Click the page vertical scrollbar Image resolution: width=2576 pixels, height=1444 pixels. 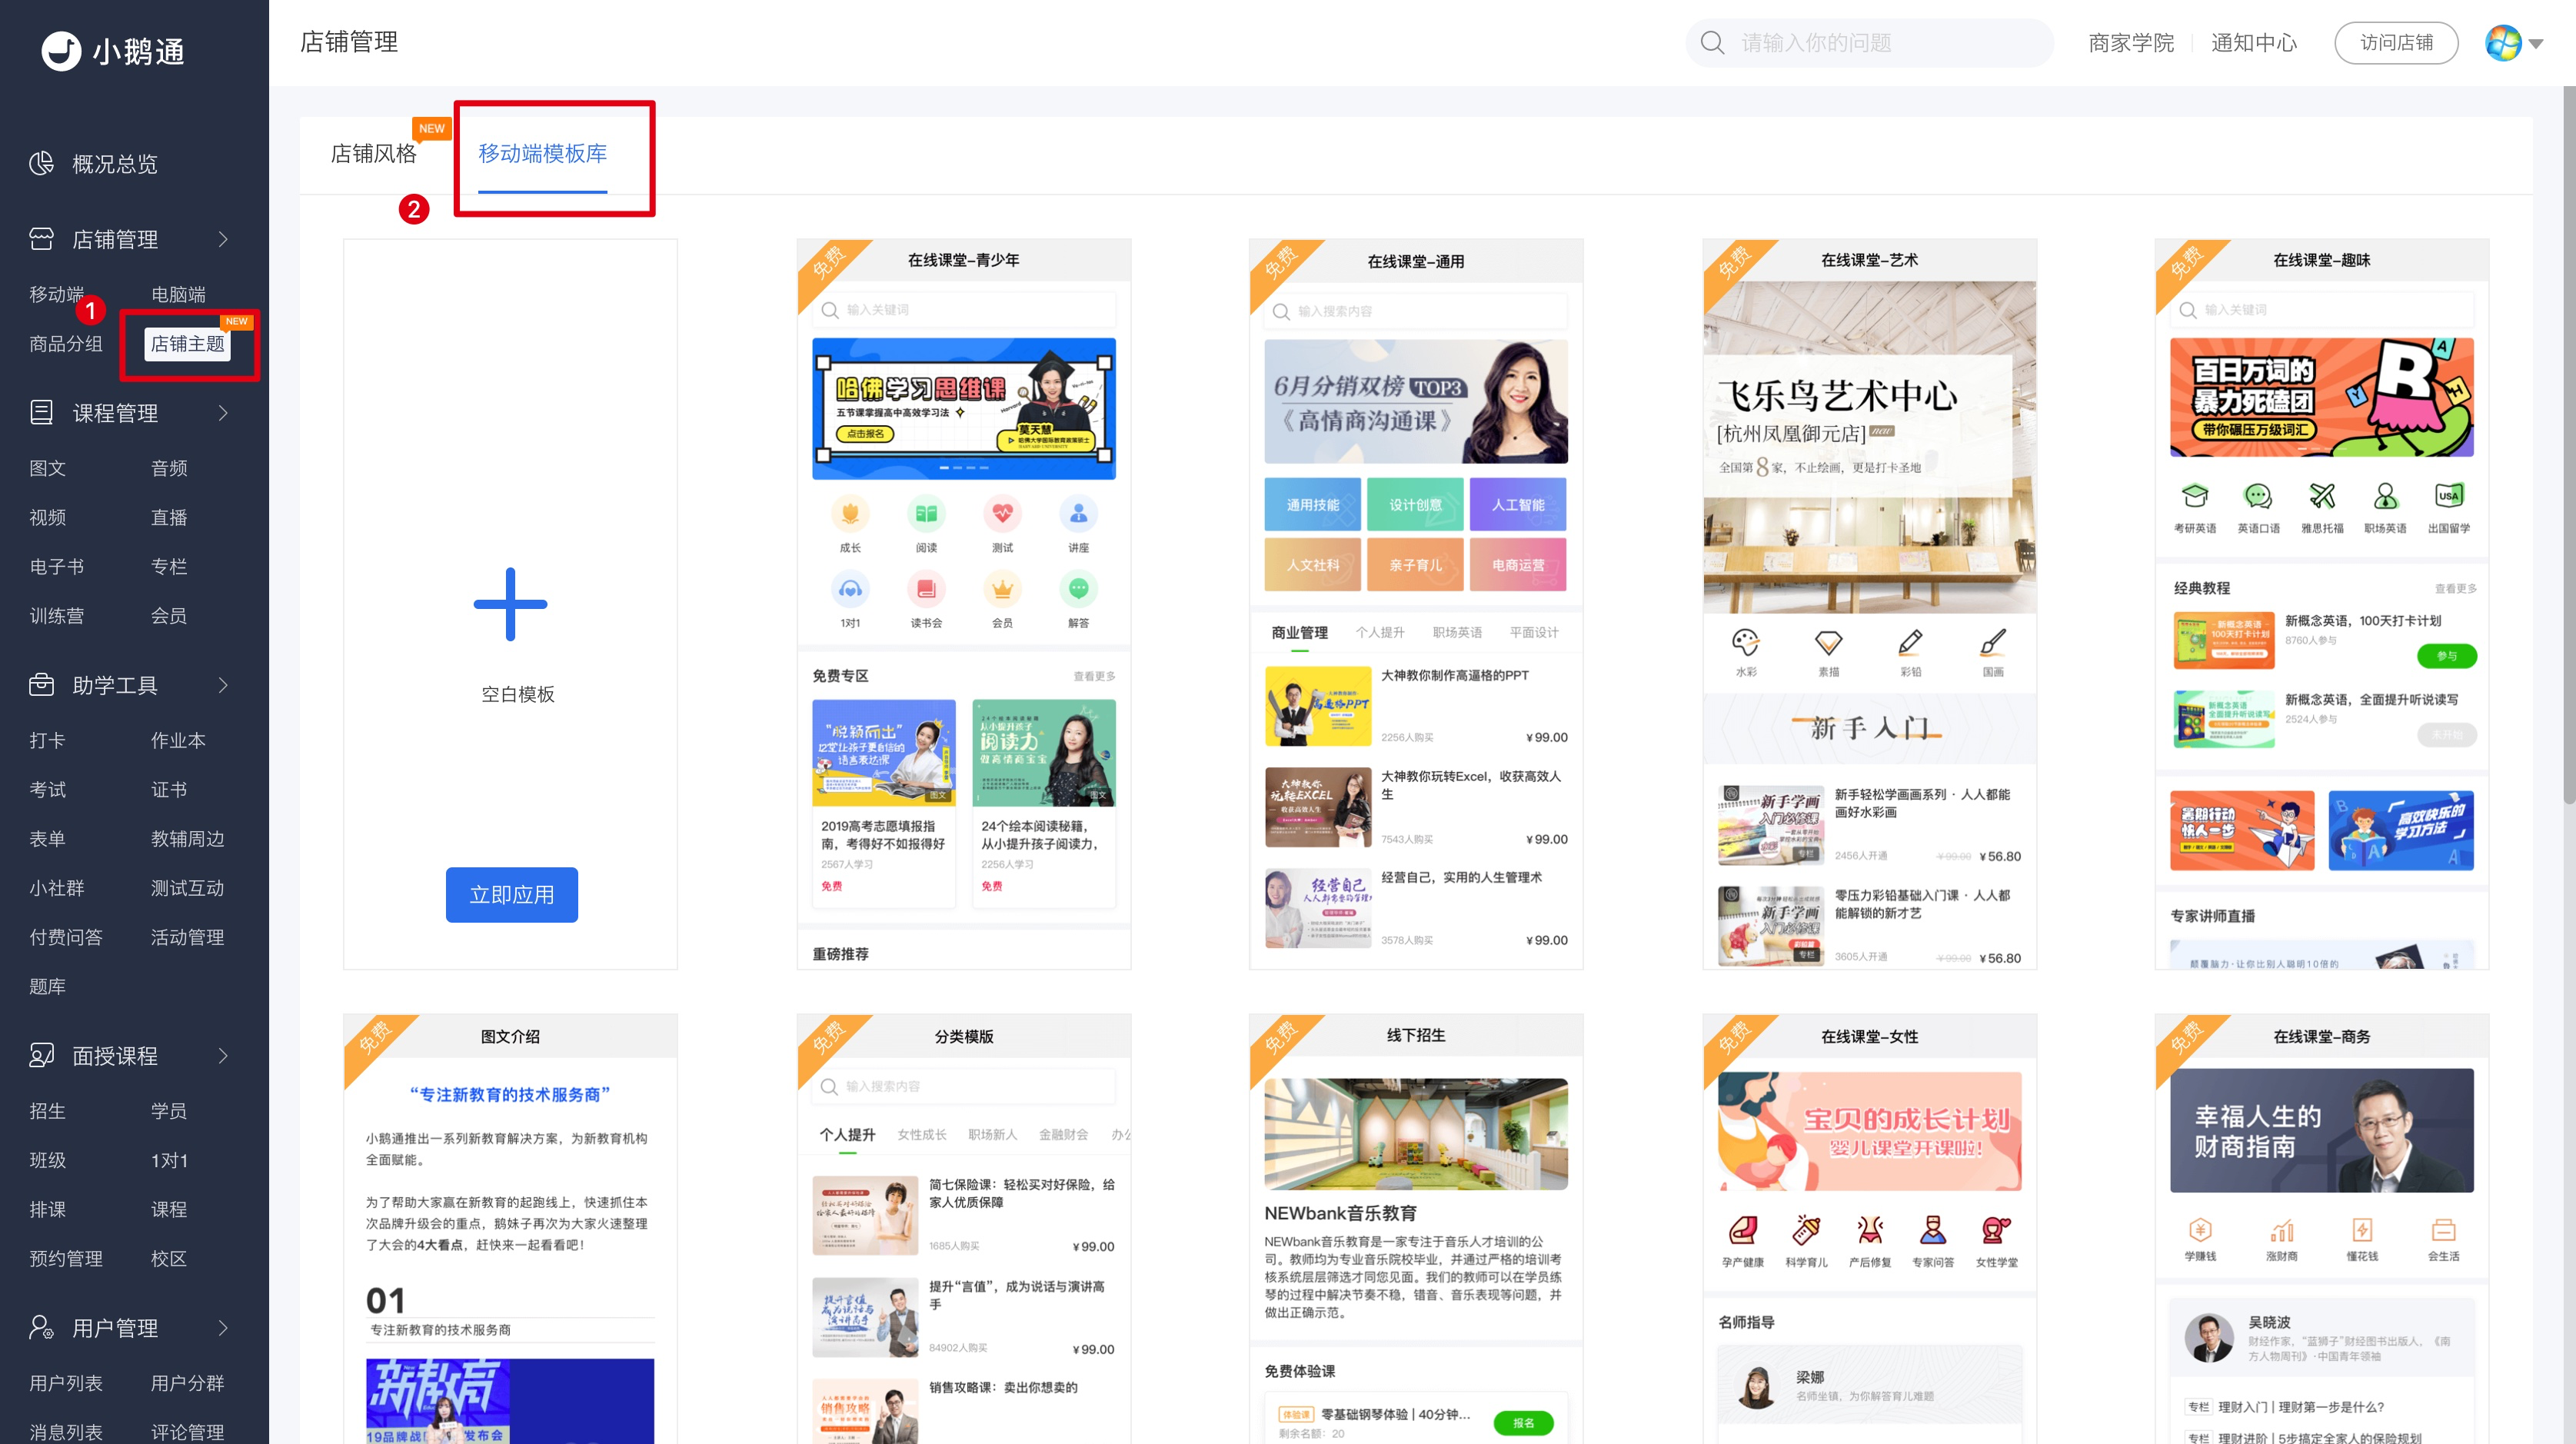[x=2568, y=444]
